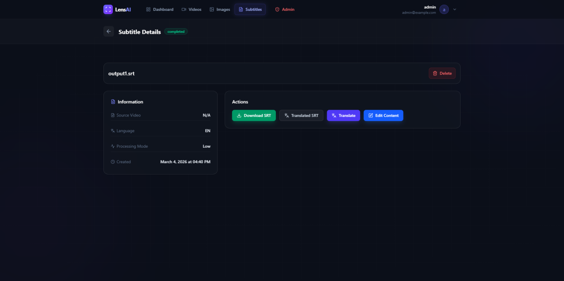Go back using the arrow icon

109,31
